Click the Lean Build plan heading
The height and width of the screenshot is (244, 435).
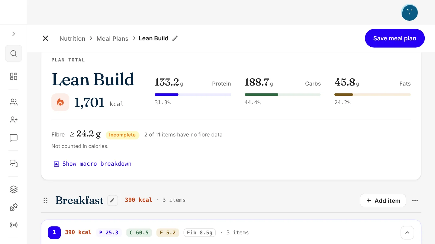pyautogui.click(x=93, y=80)
